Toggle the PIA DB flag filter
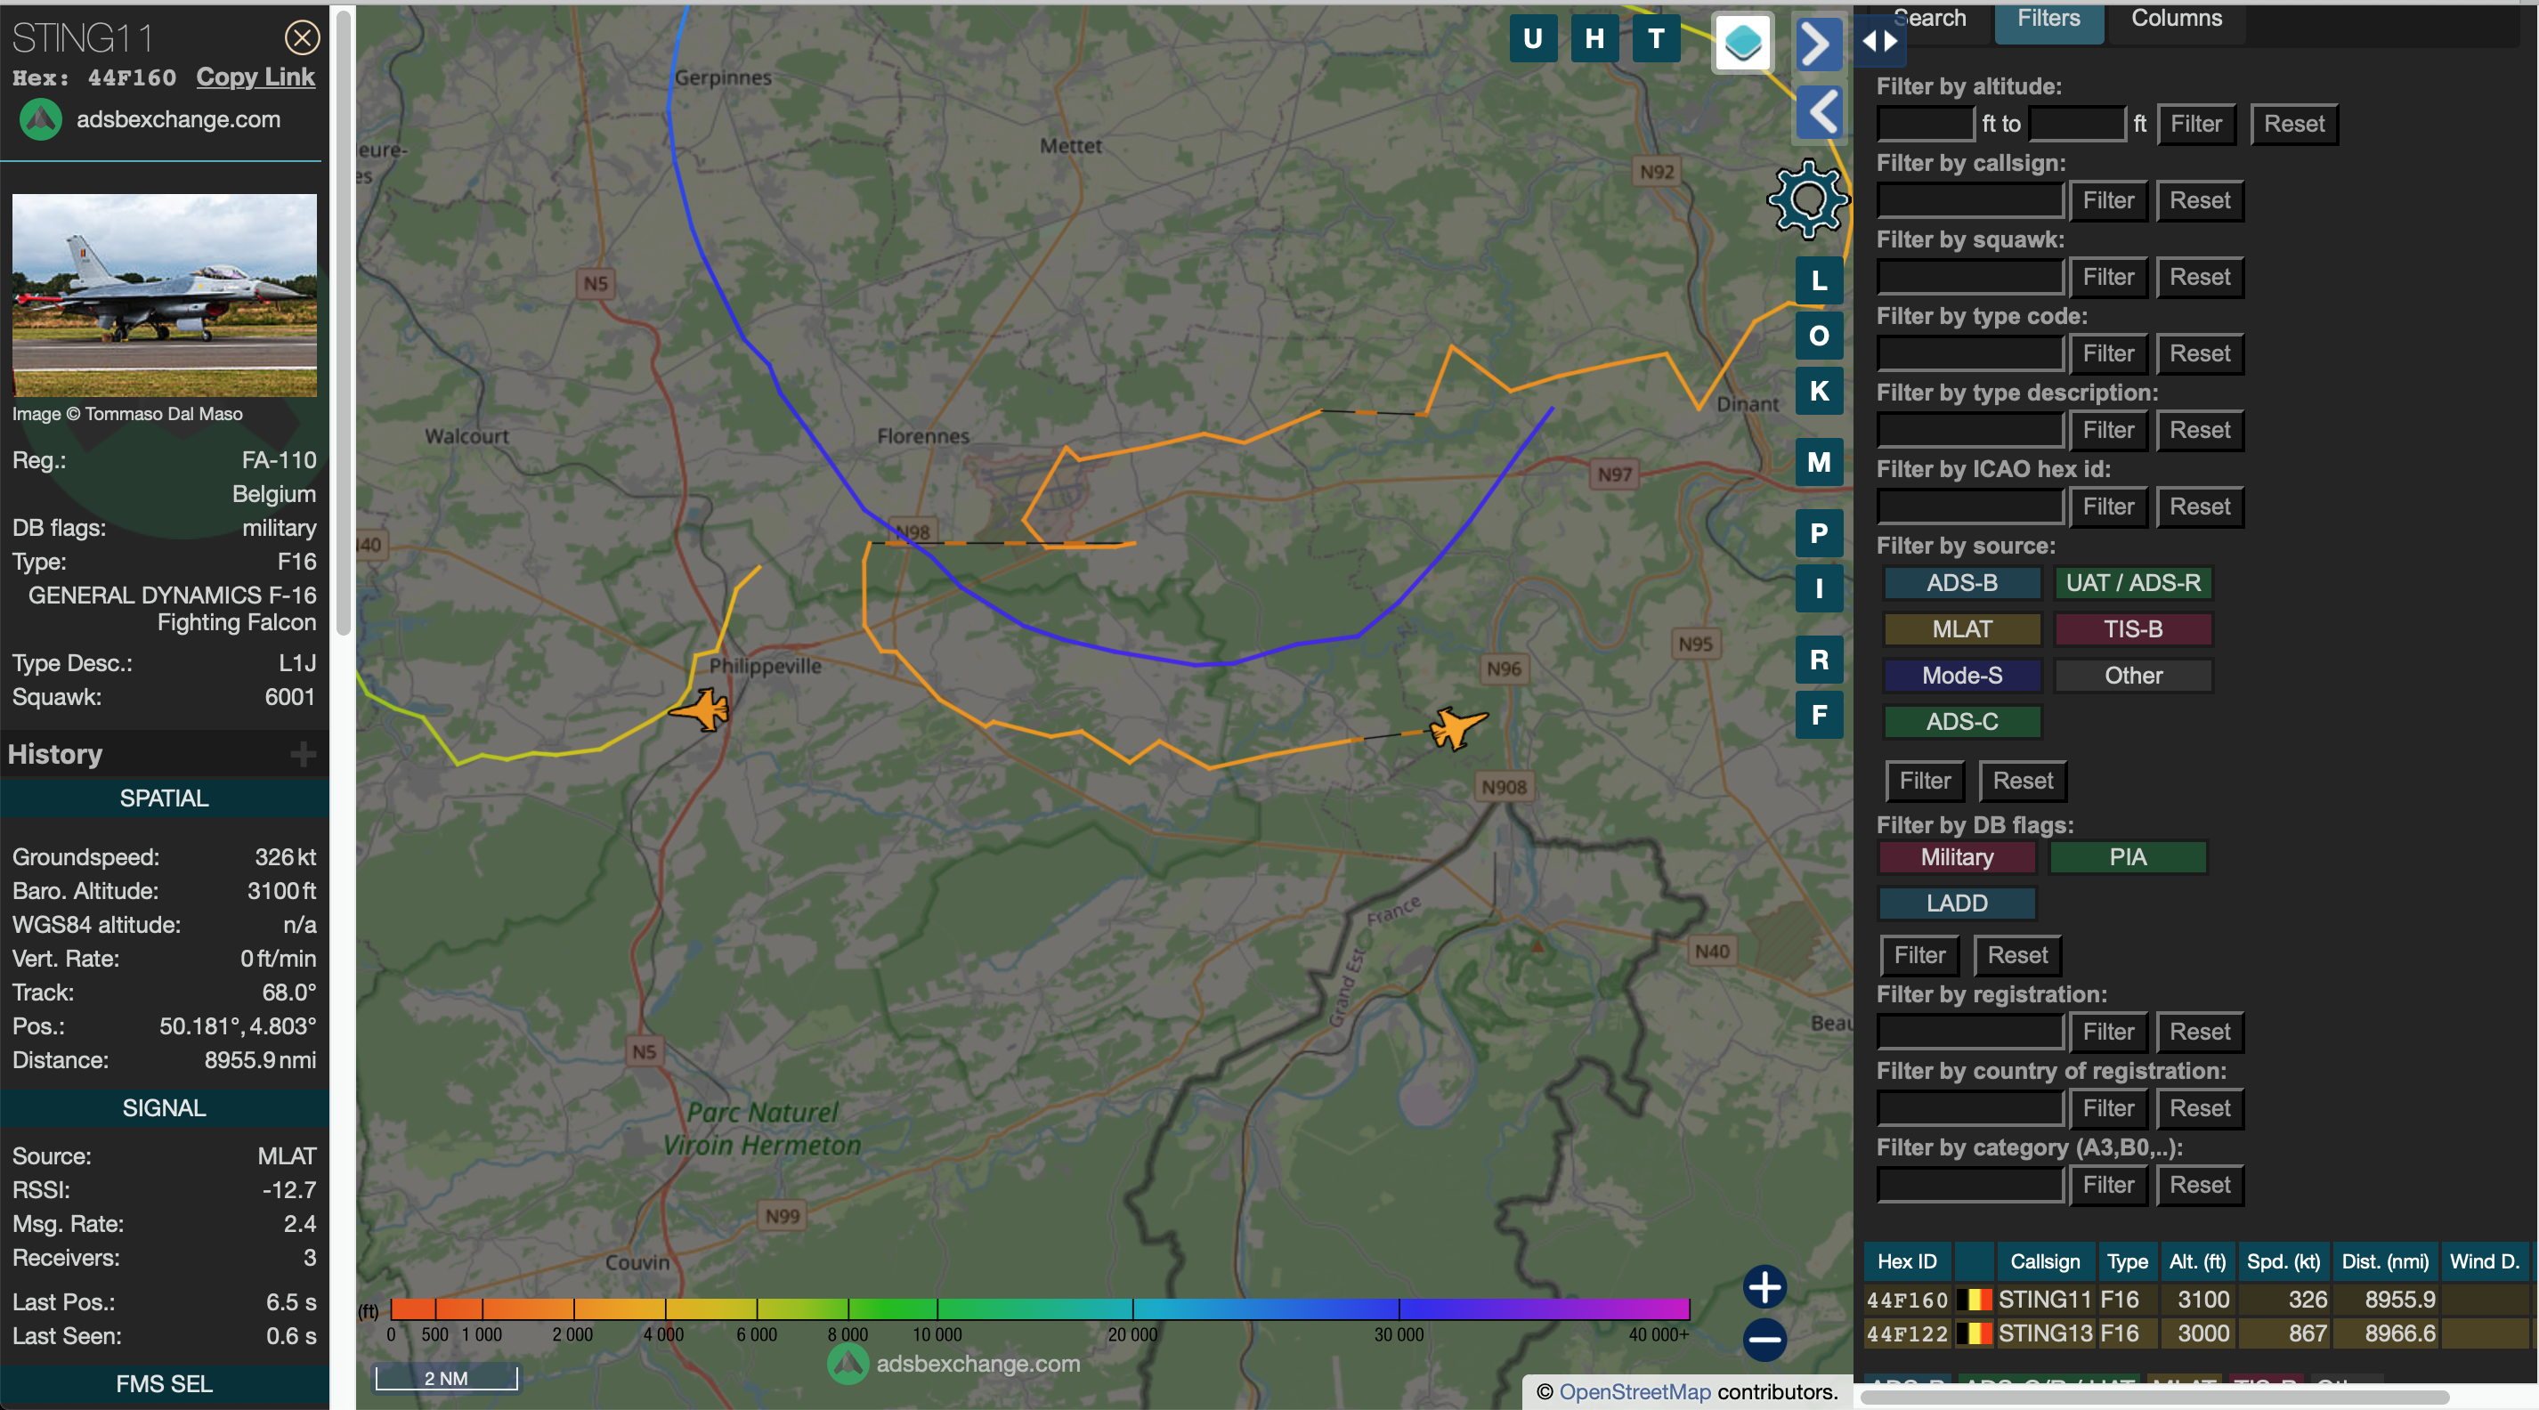2539x1410 pixels. 2127,857
